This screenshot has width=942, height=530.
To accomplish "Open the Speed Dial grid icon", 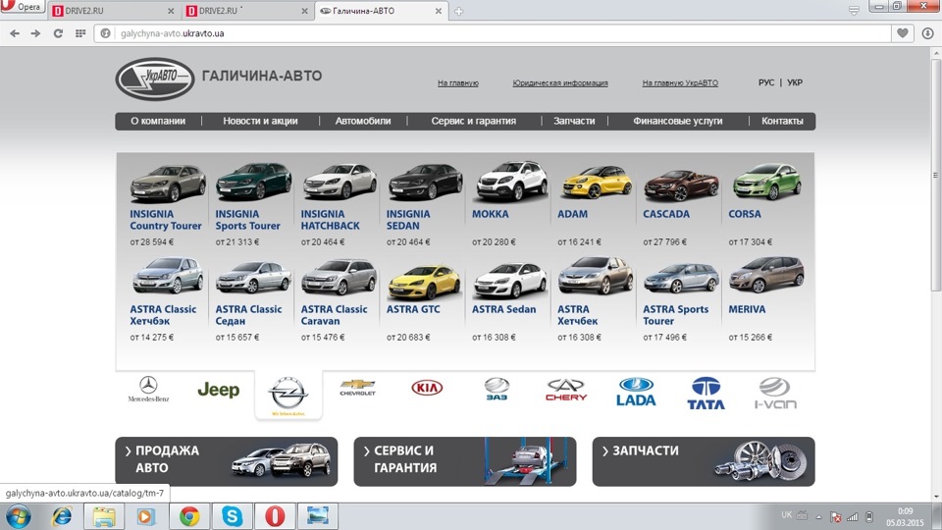I will click(80, 33).
